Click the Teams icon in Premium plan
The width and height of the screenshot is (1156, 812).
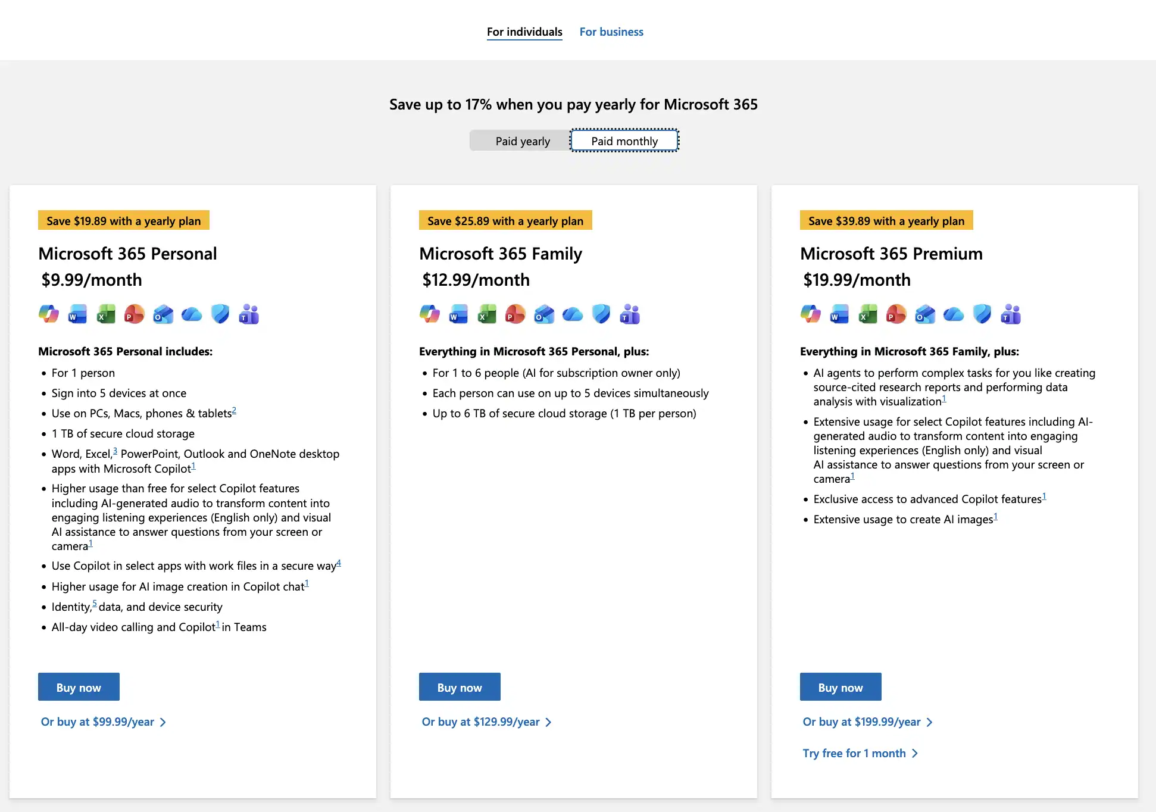pos(1011,314)
